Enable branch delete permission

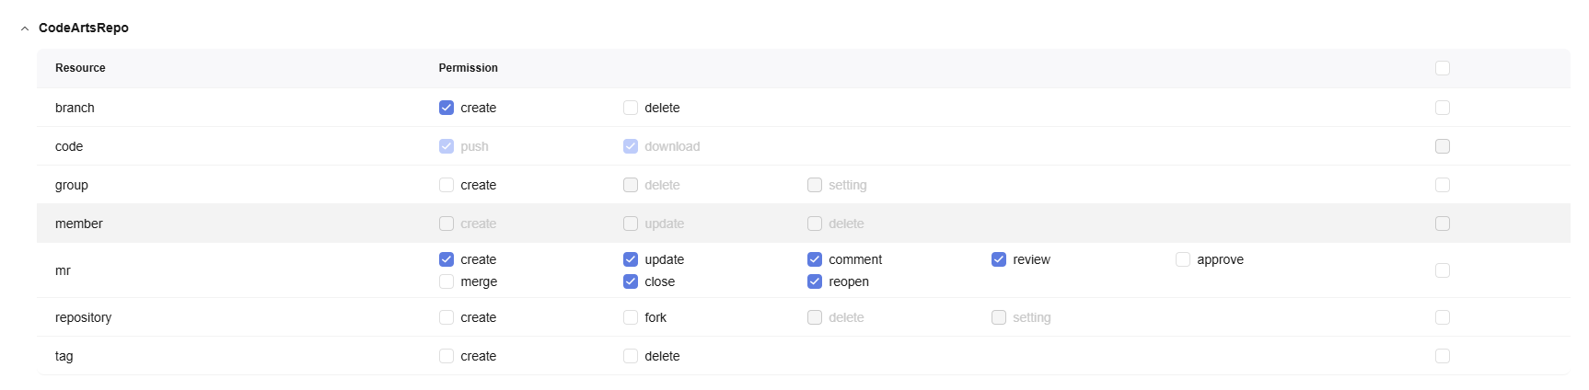[x=631, y=108]
